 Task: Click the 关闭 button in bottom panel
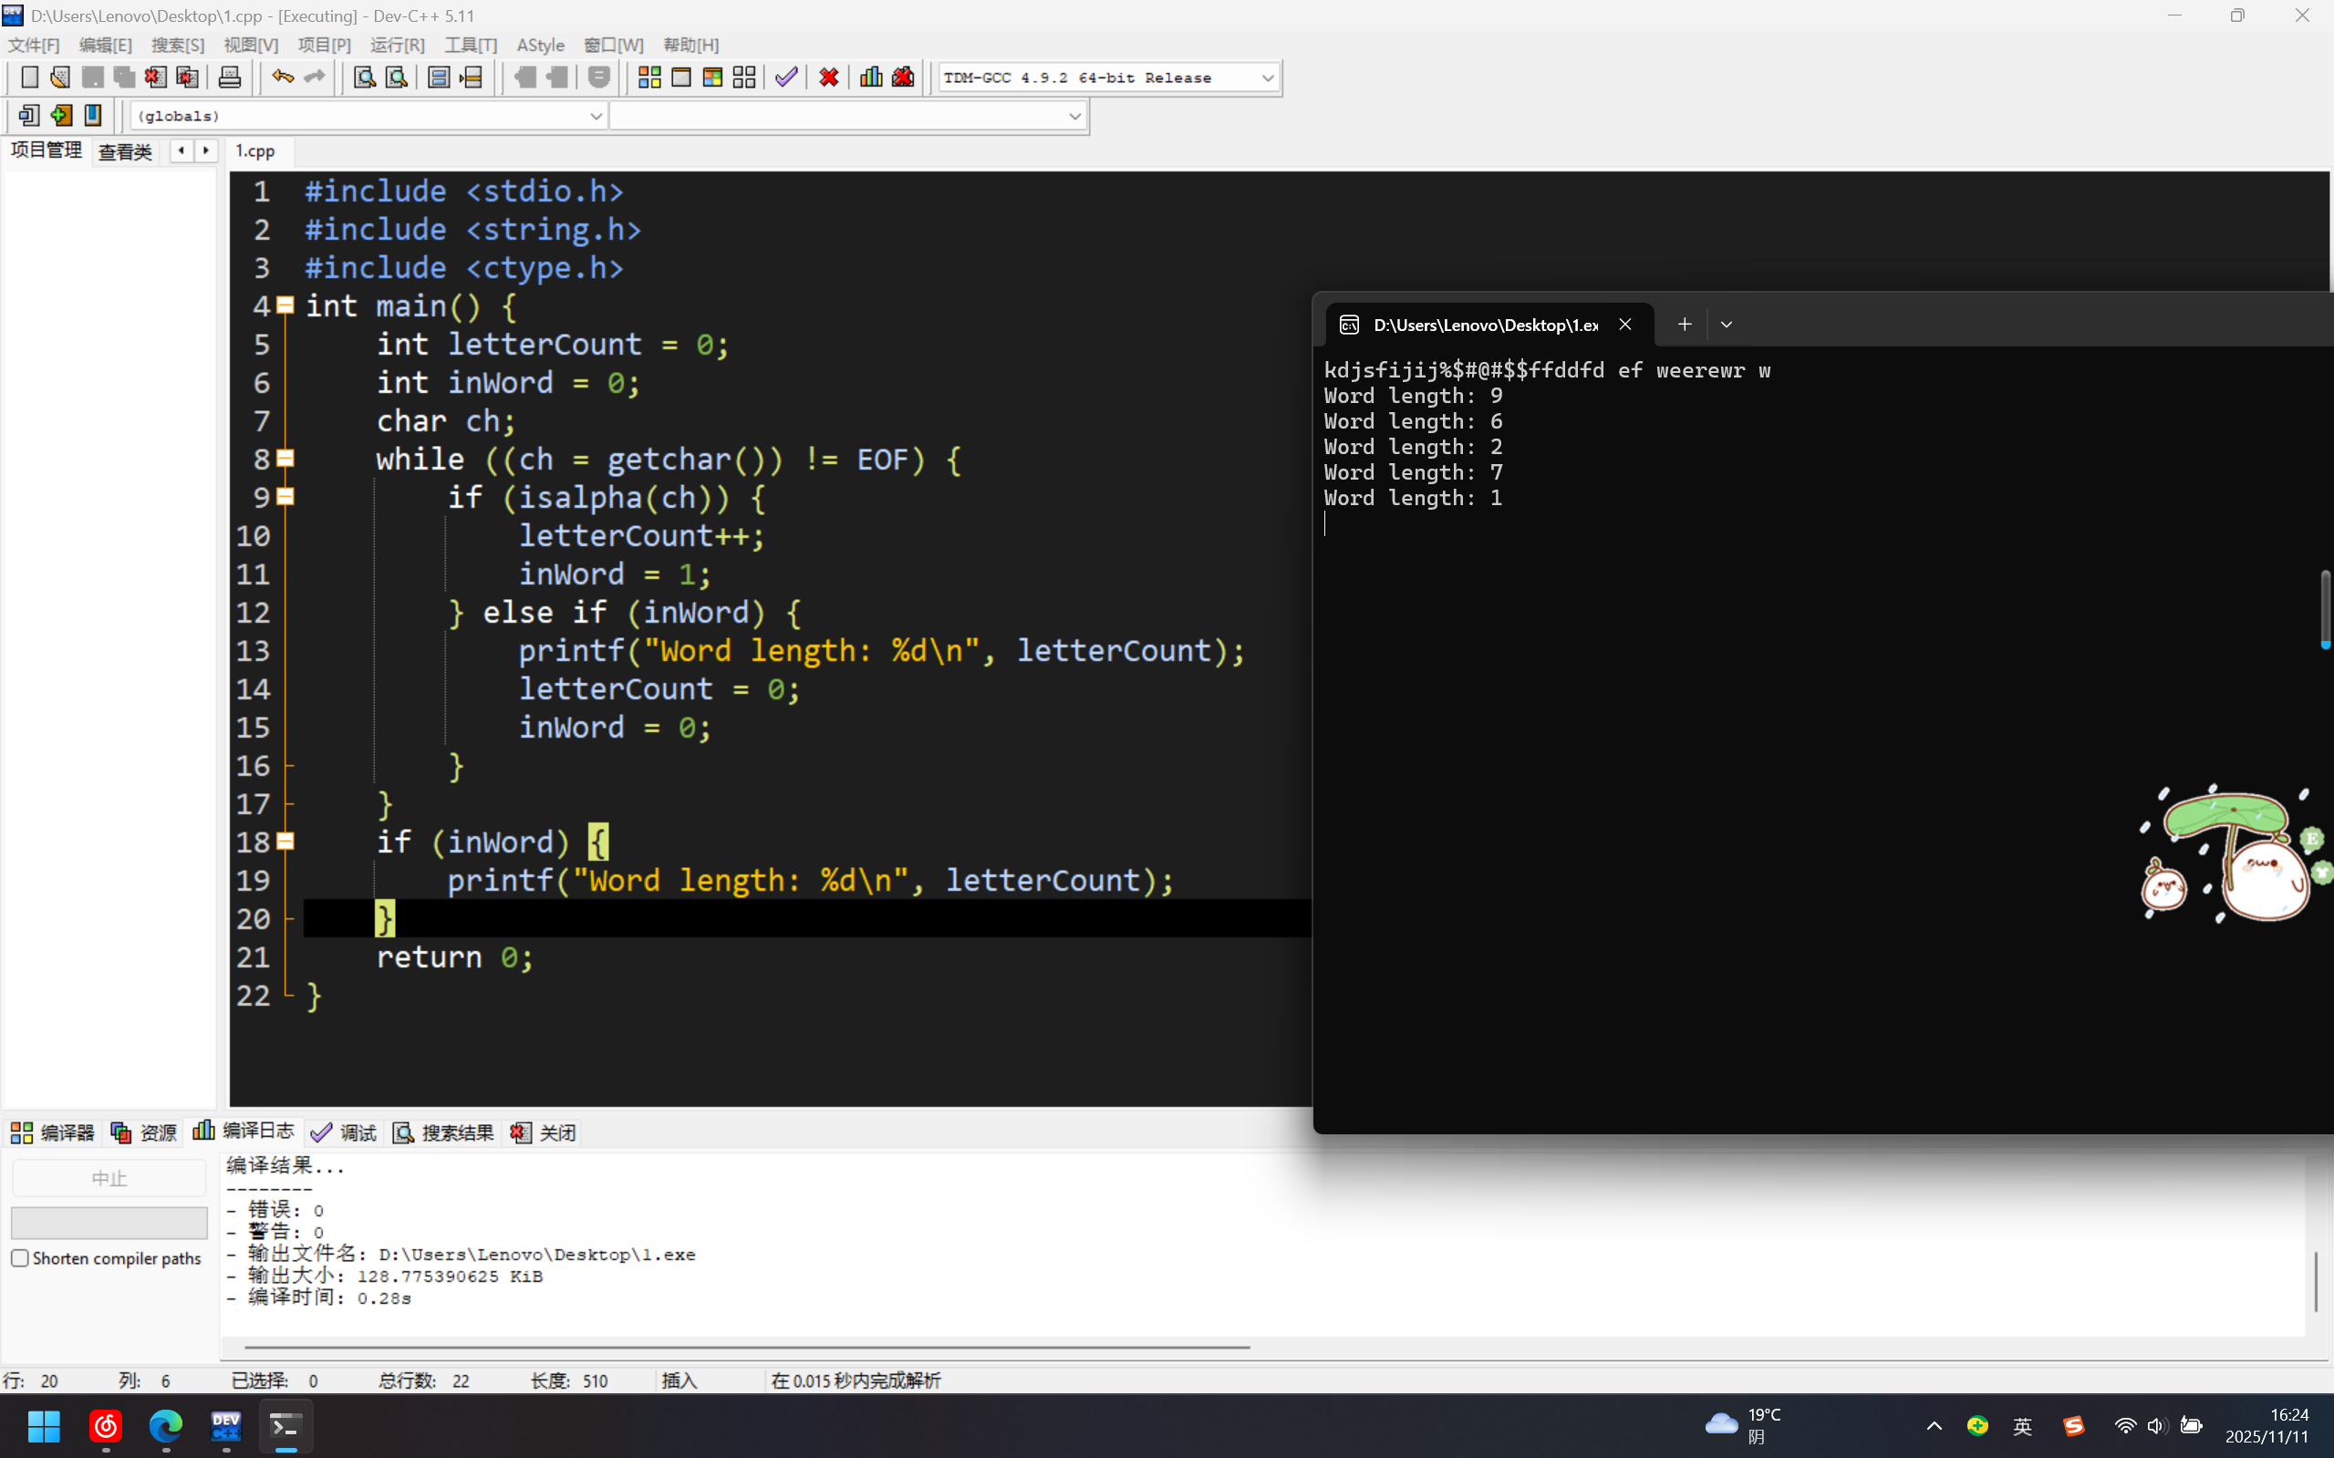point(543,1132)
